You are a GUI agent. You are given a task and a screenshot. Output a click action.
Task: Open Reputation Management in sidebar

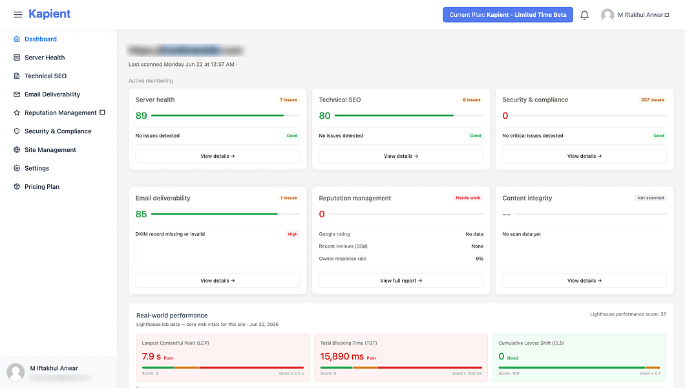61,113
